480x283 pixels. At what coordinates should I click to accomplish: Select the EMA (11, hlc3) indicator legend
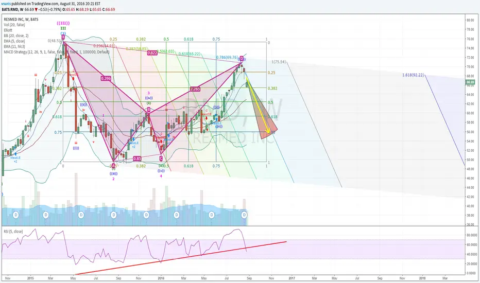(14, 47)
